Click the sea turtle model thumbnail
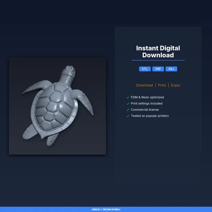Image resolution: width=212 pixels, height=212 pixels. point(57,106)
